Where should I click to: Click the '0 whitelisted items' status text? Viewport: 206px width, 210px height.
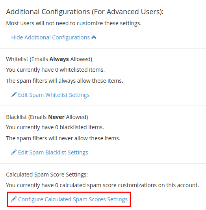pos(55,70)
